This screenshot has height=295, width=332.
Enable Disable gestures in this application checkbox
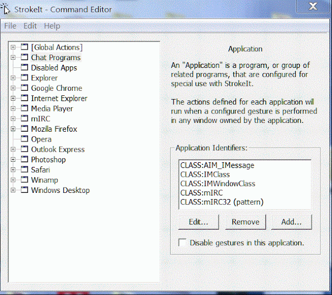click(x=182, y=243)
